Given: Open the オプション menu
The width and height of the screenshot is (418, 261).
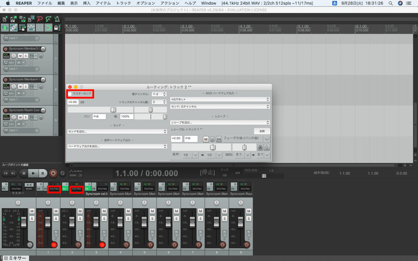Looking at the screenshot, I should click(x=146, y=3).
